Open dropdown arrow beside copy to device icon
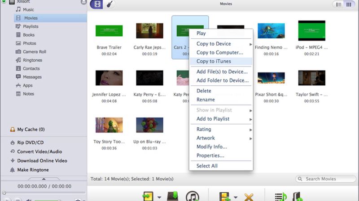This screenshot has width=359, height=201. point(159,197)
